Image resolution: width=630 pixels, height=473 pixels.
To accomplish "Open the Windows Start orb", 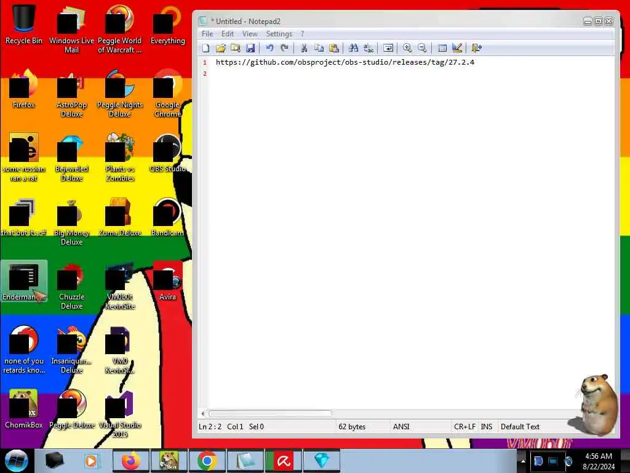I will point(16,461).
